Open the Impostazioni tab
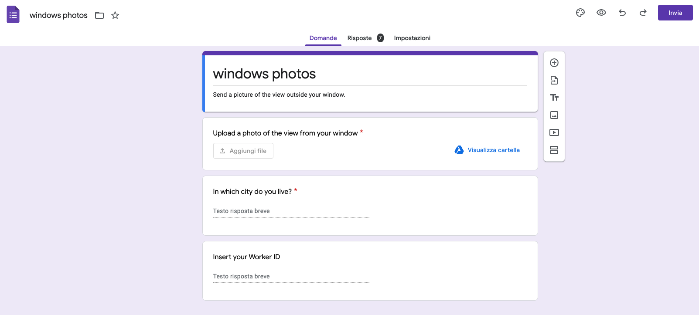The height and width of the screenshot is (315, 699). [412, 38]
